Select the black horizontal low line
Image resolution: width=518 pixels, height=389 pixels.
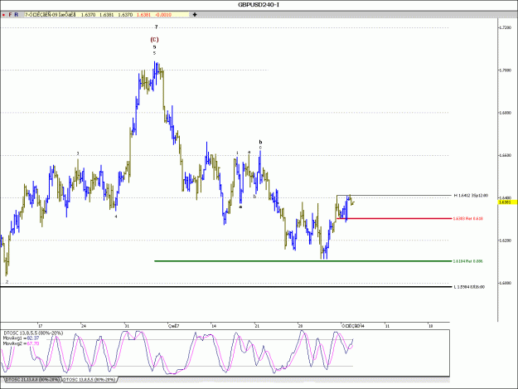point(225,286)
